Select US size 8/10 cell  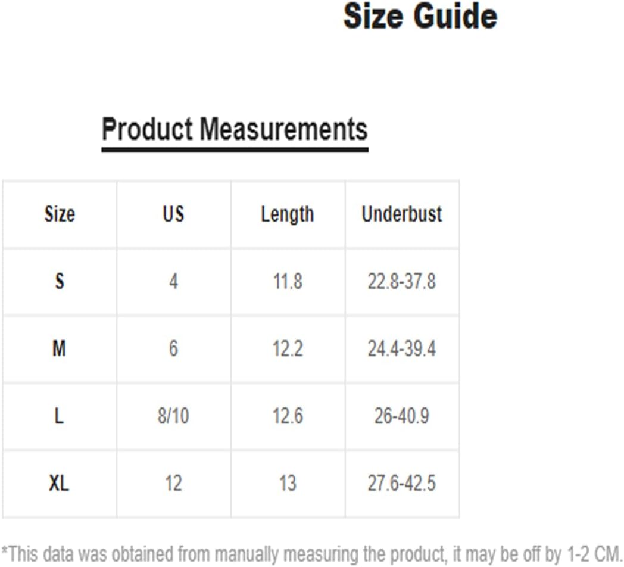tap(173, 416)
